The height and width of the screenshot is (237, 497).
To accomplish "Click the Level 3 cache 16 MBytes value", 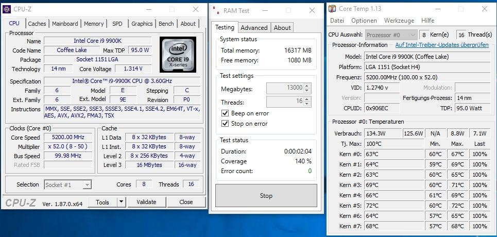I will coord(149,165).
